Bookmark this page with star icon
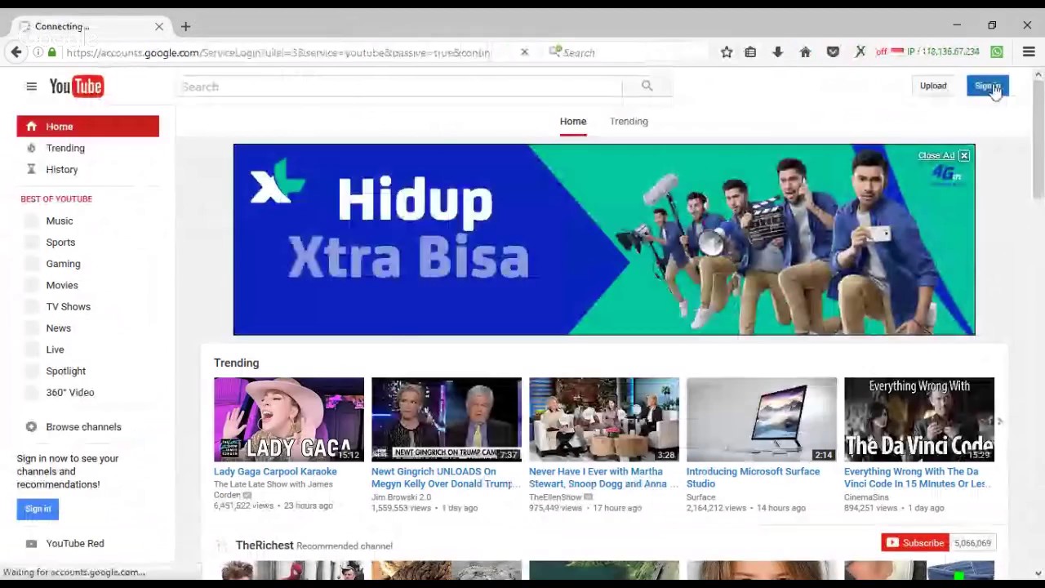 (x=727, y=52)
